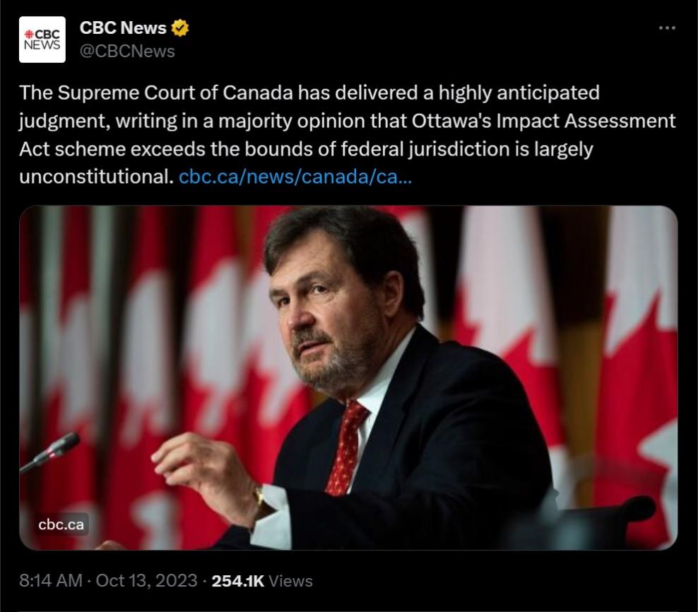Viewport: 698px width, 612px height.
Task: Click the gold verified badge
Action: pos(181,28)
